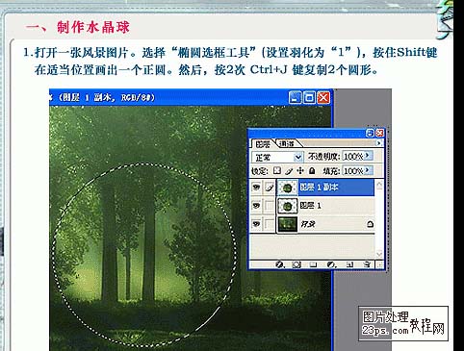Open blend mode 正常 dropdown
This screenshot has height=351, width=464.
click(x=298, y=157)
